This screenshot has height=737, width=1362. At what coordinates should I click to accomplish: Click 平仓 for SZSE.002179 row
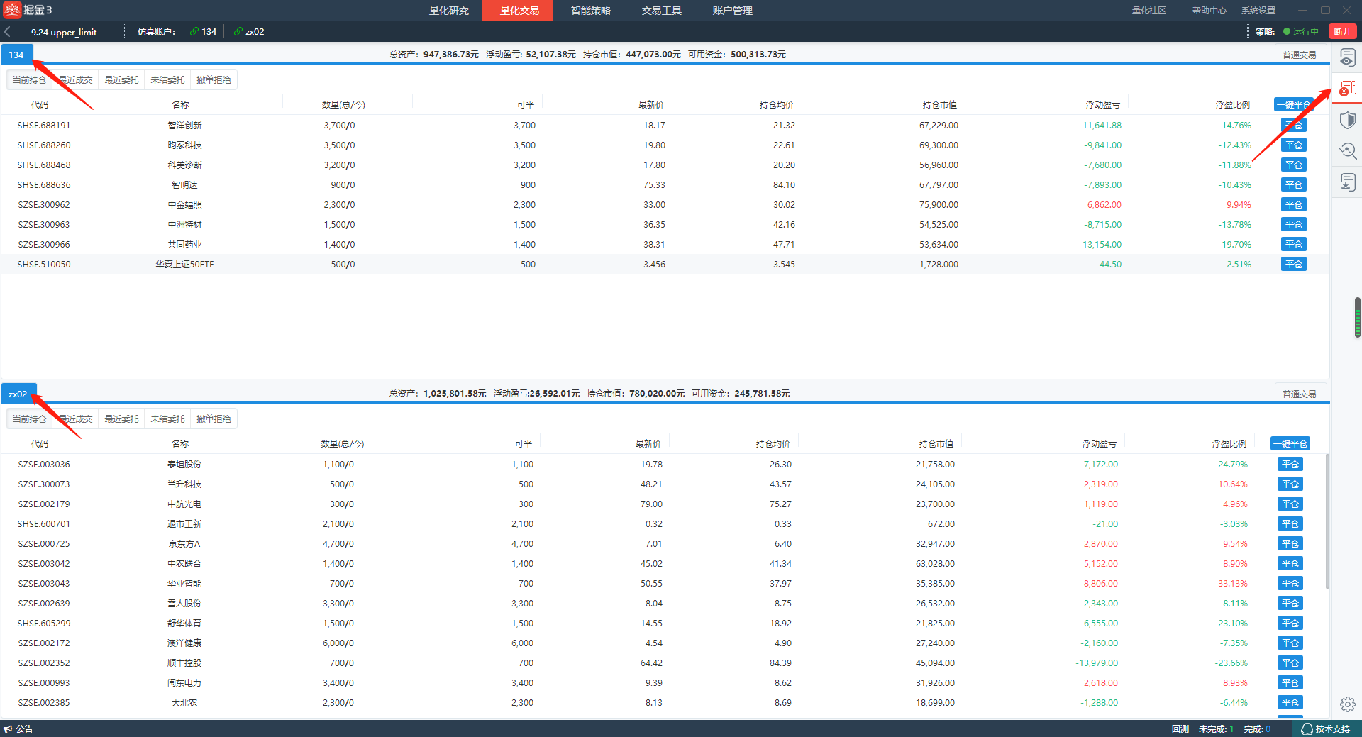[1290, 504]
